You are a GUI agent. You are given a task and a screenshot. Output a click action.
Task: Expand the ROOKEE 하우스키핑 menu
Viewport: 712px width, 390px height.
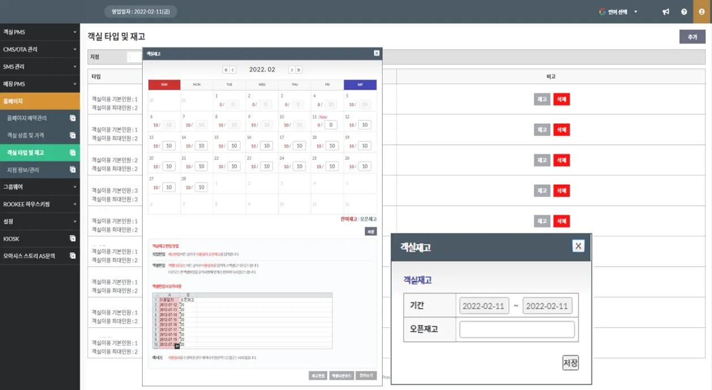(40, 204)
